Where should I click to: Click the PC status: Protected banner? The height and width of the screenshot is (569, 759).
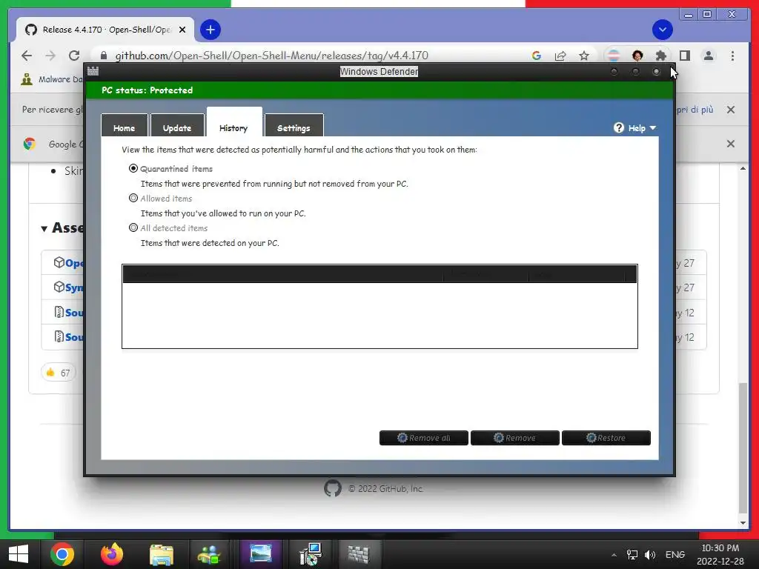(379, 90)
